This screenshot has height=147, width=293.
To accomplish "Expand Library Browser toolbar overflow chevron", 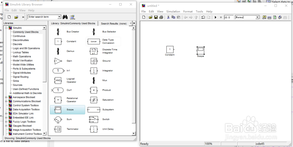I will [23, 17].
